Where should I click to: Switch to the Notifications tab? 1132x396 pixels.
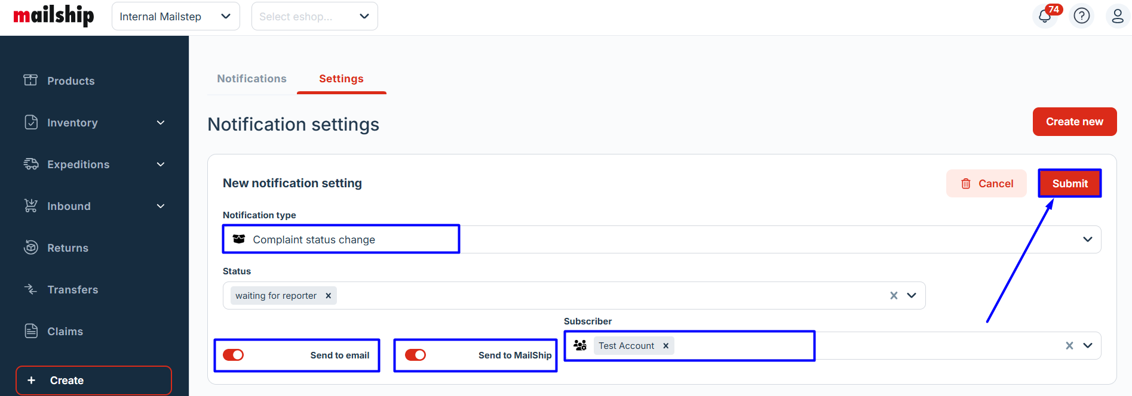[x=251, y=79]
